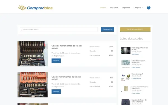
Task: Click the 'Lotes destacados' heading
Action: point(132,39)
